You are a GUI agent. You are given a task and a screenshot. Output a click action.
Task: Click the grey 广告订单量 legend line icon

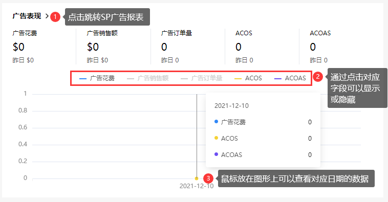184,79
